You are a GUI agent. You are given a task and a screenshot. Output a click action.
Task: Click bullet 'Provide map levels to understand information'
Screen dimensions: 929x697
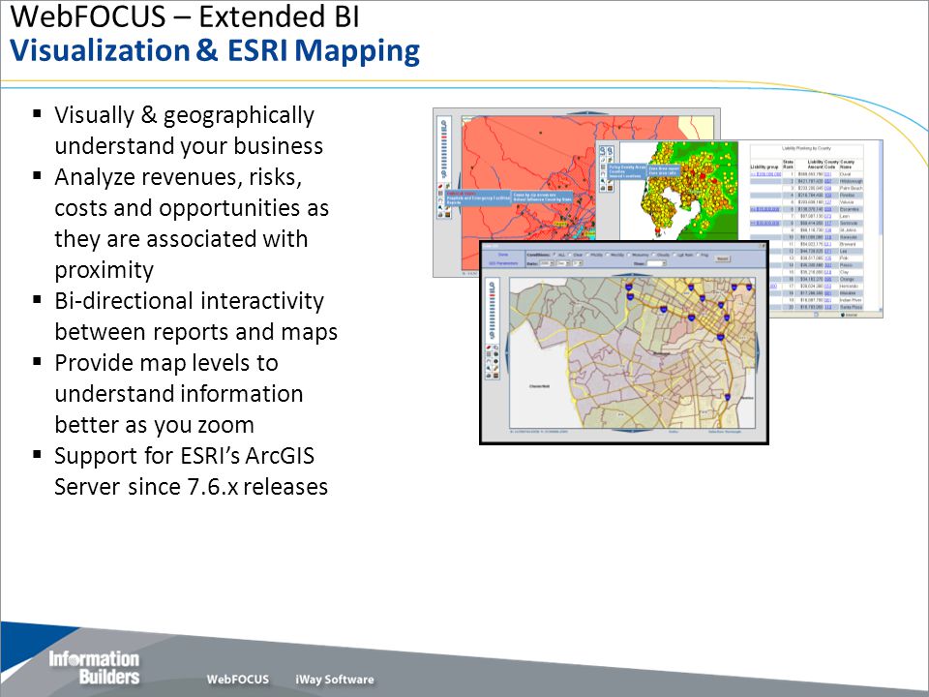178,394
